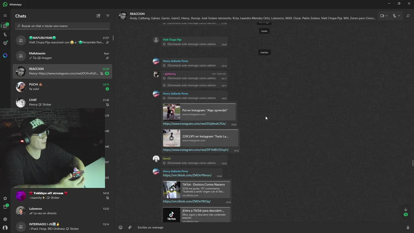
Task: Open the CHAT conversation with Henry sticker
Action: 62,102
